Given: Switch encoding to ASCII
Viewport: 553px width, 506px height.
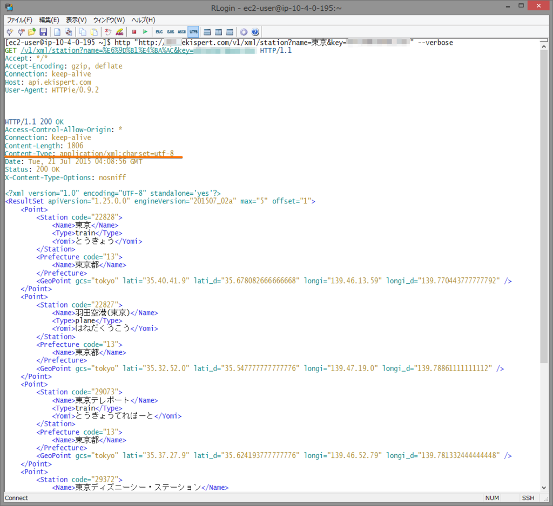Looking at the screenshot, I should point(181,32).
